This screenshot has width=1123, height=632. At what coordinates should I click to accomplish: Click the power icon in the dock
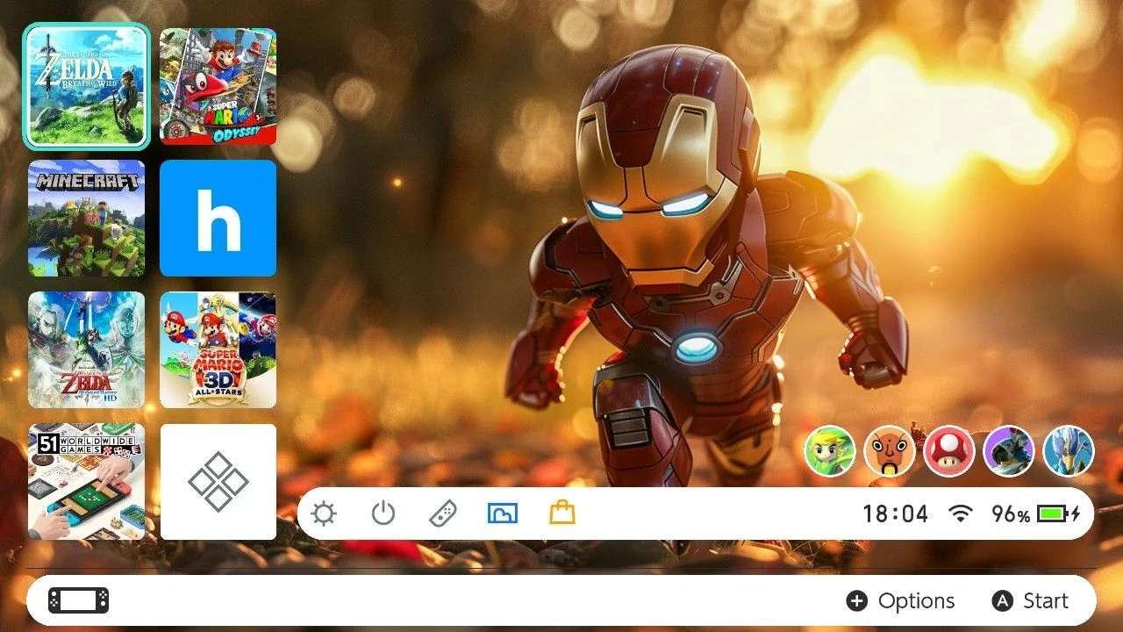click(383, 513)
